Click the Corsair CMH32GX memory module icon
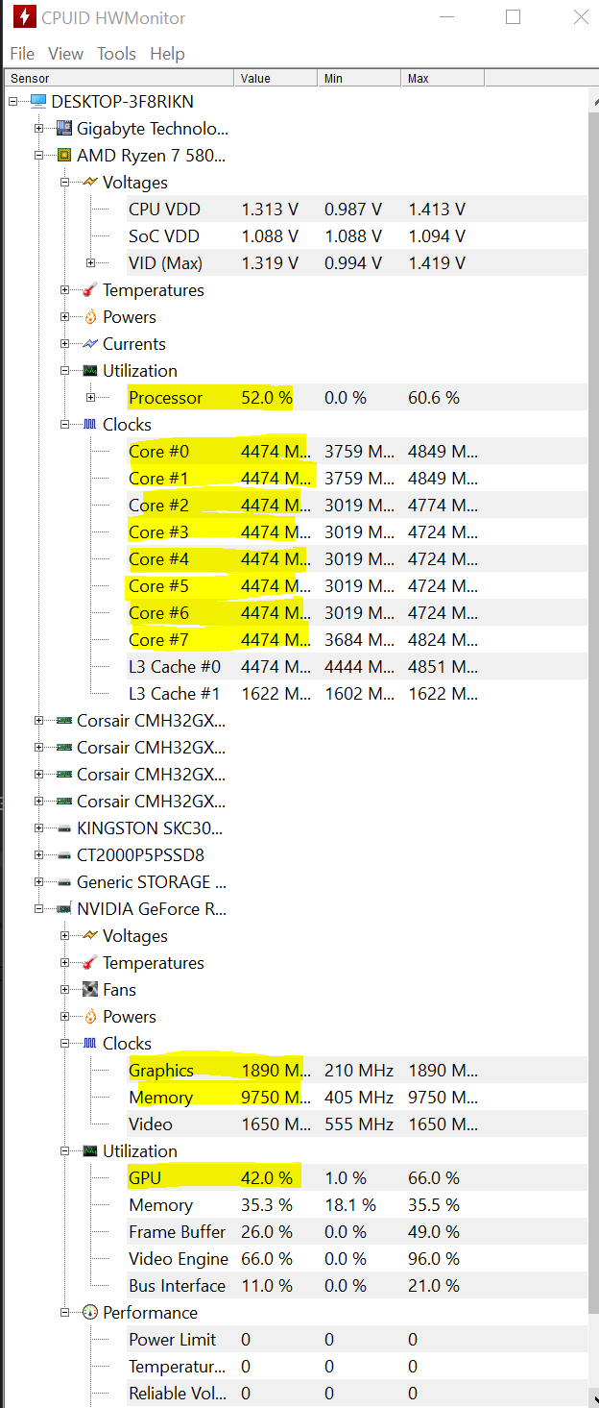This screenshot has width=599, height=1408. pos(62,720)
